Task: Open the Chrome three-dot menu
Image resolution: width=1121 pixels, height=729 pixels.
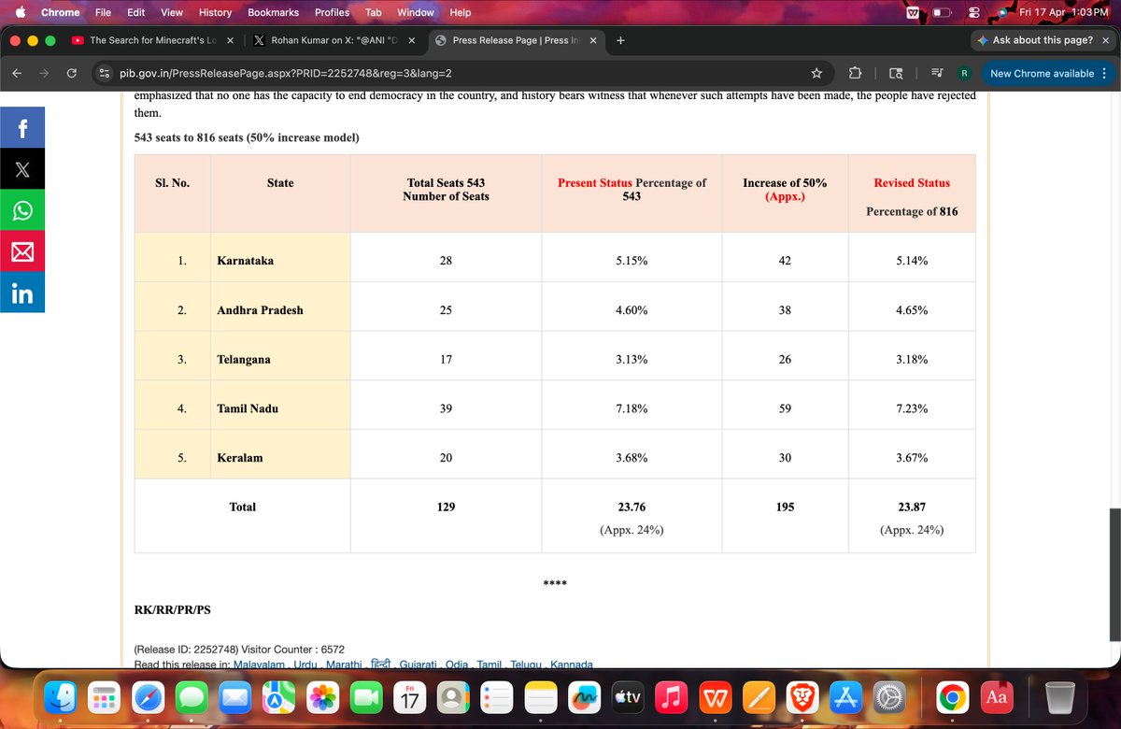Action: point(1104,73)
